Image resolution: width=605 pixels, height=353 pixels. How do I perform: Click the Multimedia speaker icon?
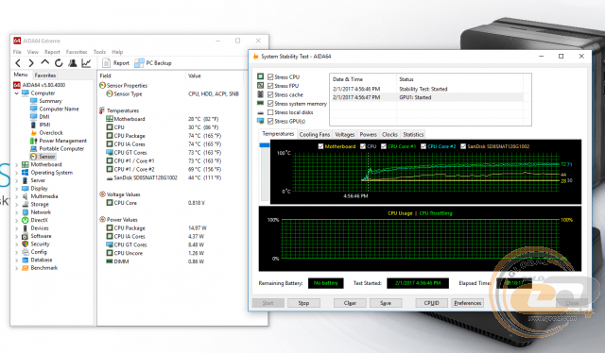pyautogui.click(x=26, y=196)
